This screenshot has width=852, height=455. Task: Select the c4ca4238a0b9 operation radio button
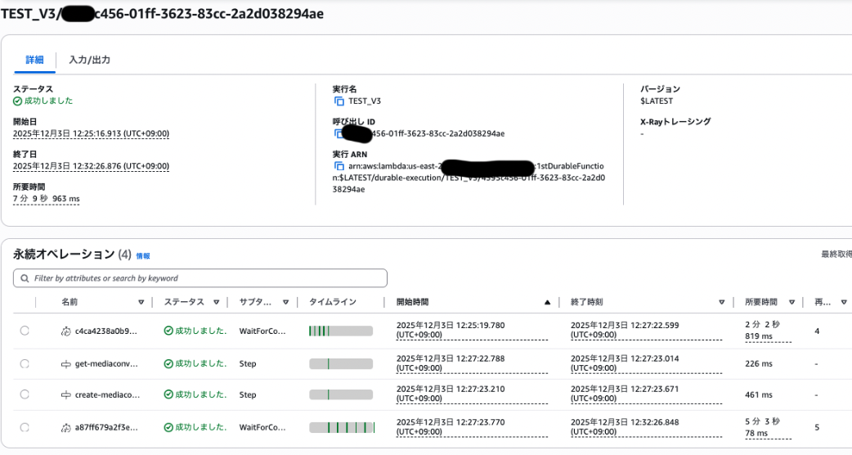point(25,331)
